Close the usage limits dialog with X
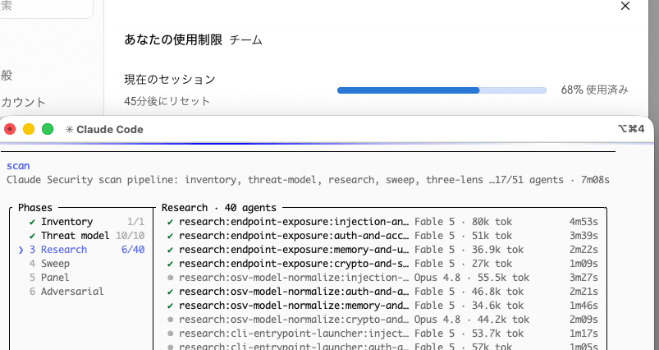This screenshot has height=350, width=659. click(625, 6)
